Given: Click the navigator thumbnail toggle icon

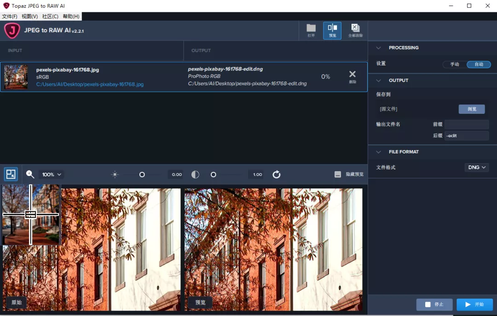Looking at the screenshot, I should 11,174.
